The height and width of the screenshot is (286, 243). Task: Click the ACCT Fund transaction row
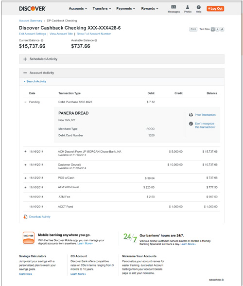tap(121, 207)
